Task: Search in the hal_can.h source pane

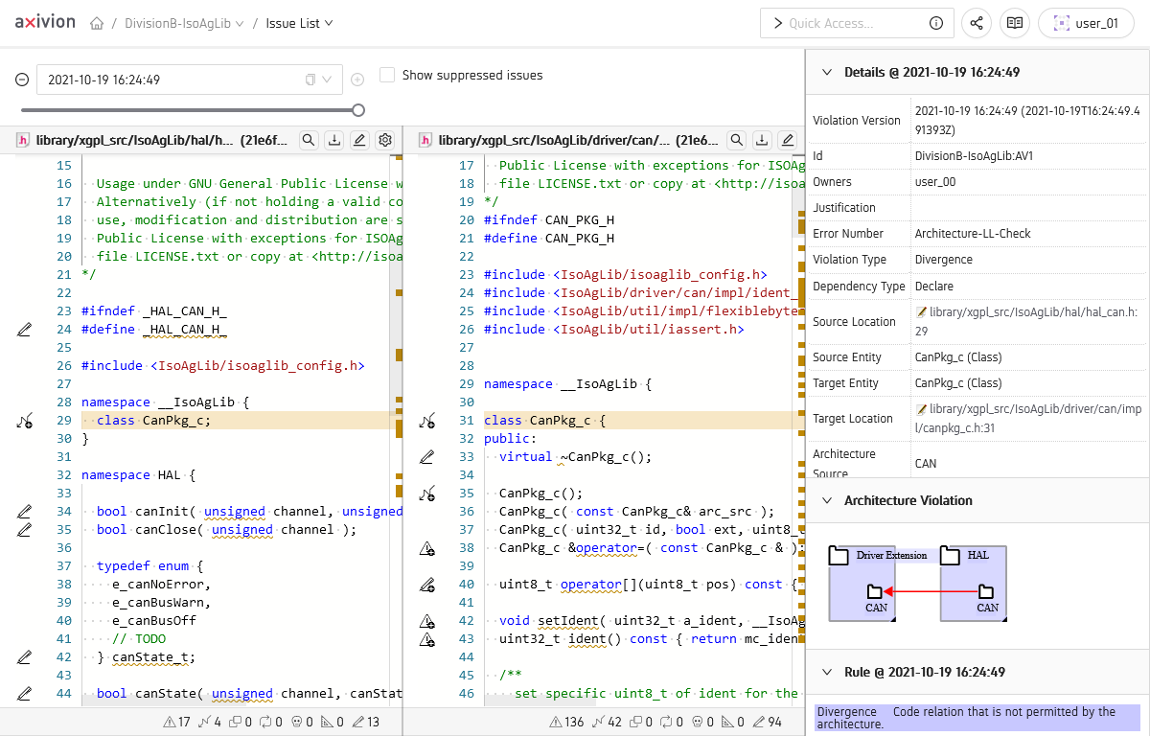Action: pos(310,140)
